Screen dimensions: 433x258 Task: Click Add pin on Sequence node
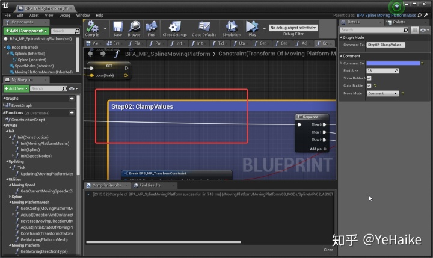coord(318,149)
